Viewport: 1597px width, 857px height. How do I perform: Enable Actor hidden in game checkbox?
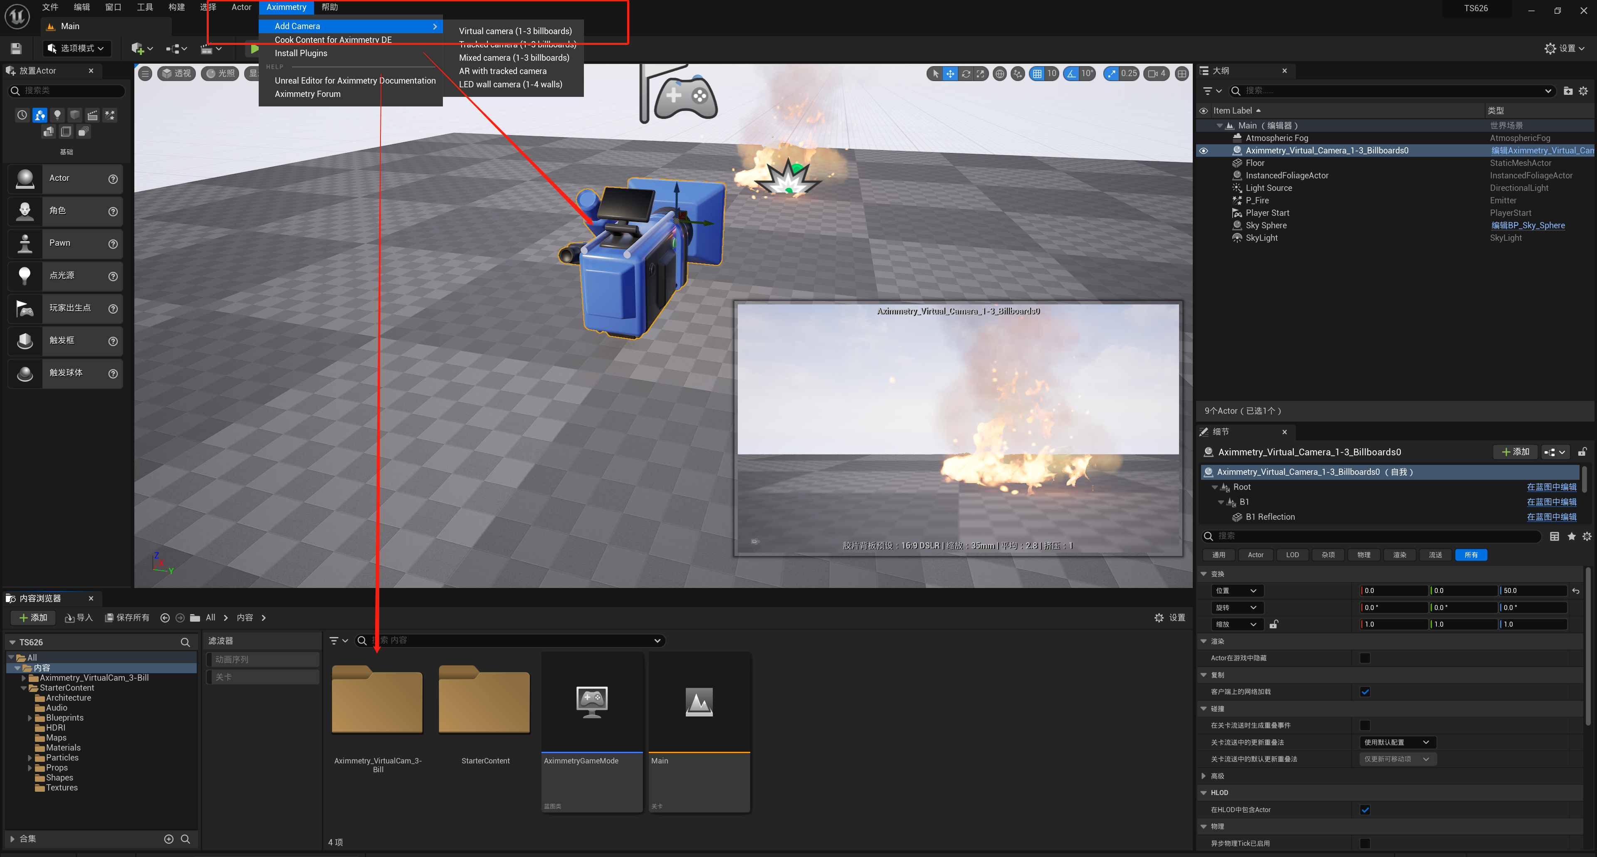point(1365,658)
